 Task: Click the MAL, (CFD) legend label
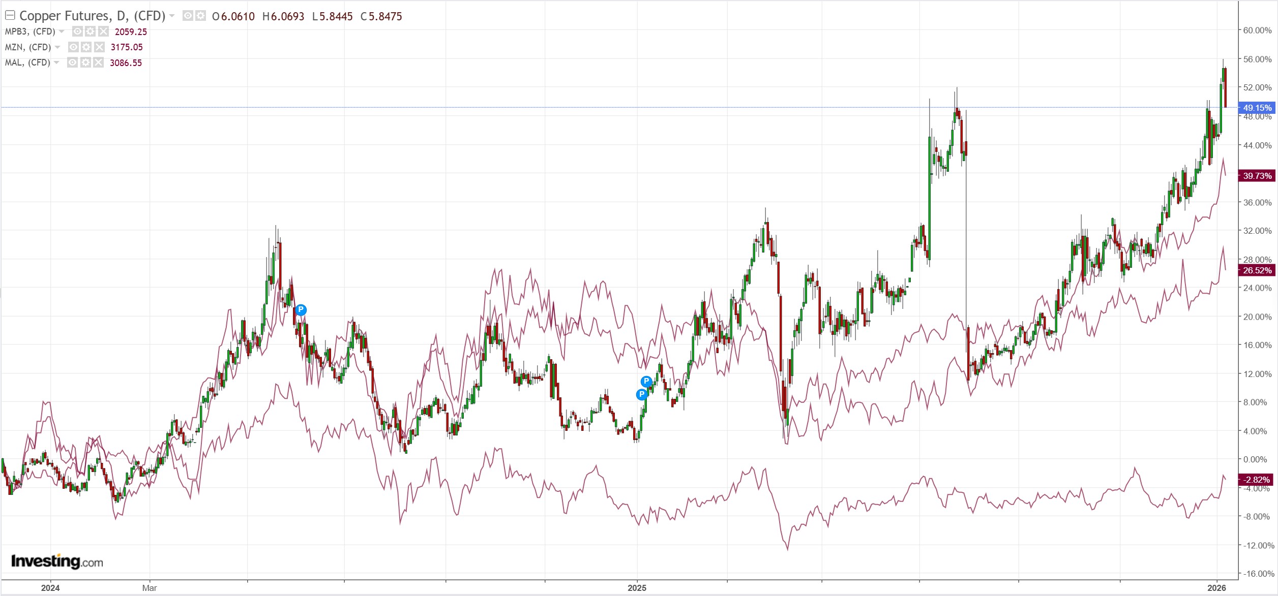[27, 62]
